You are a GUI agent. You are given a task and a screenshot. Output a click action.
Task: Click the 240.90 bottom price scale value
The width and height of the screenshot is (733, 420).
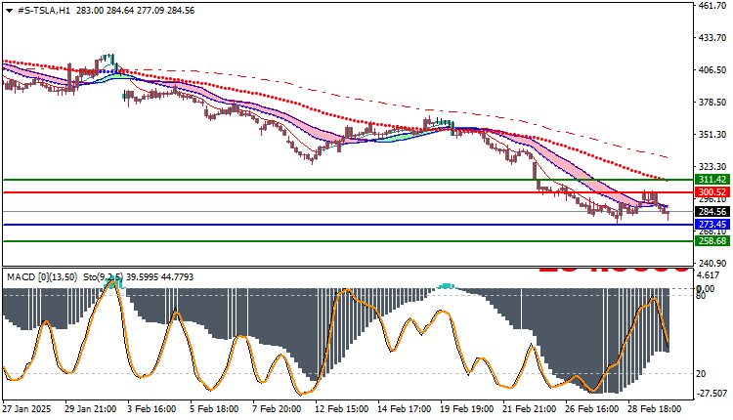click(x=711, y=264)
